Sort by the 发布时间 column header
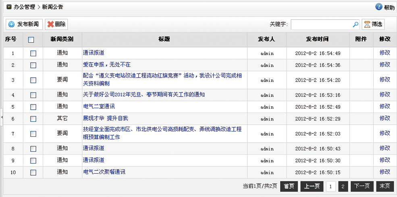 (318, 39)
